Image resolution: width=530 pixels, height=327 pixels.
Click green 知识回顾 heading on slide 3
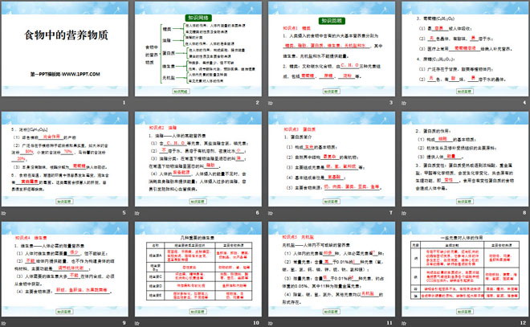pyautogui.click(x=332, y=21)
